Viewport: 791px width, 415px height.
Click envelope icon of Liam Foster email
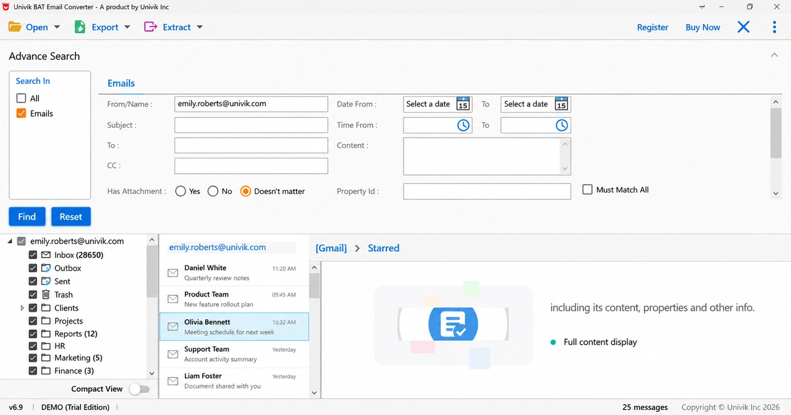pyautogui.click(x=173, y=381)
